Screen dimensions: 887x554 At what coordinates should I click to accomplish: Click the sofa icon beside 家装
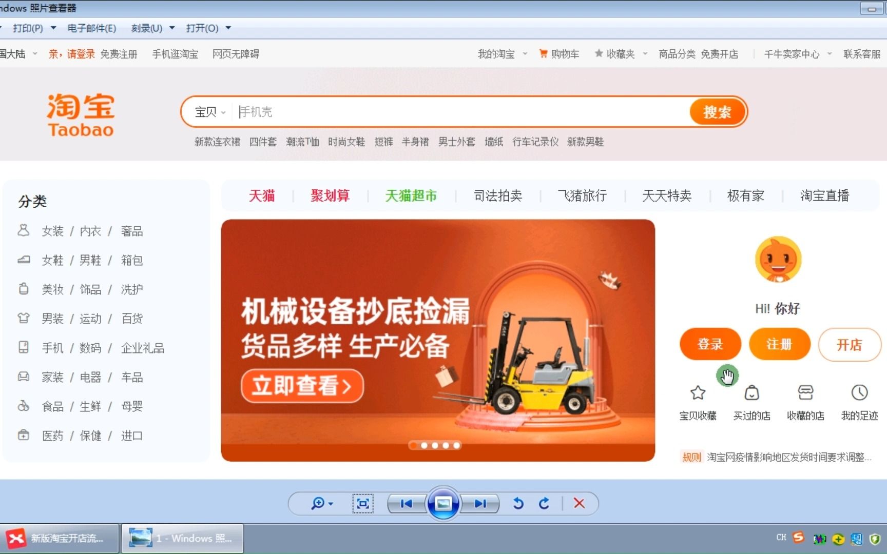[x=24, y=377]
